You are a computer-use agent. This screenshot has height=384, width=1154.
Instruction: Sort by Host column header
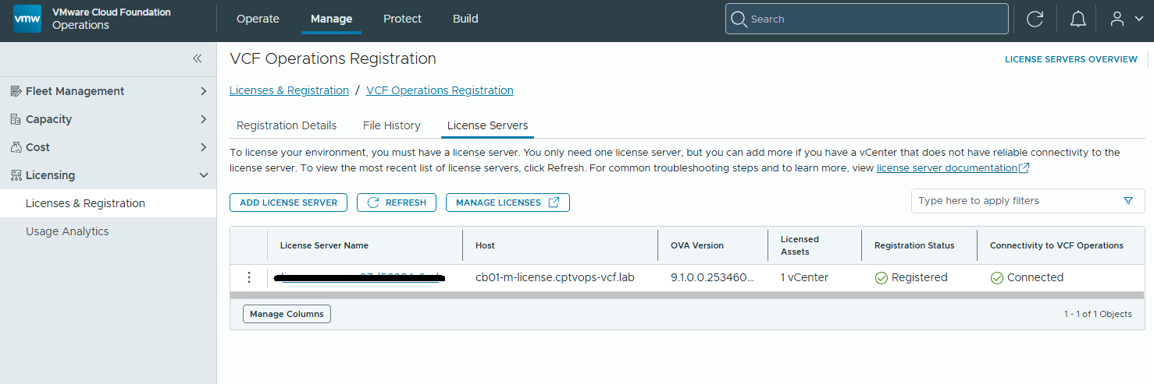(485, 245)
